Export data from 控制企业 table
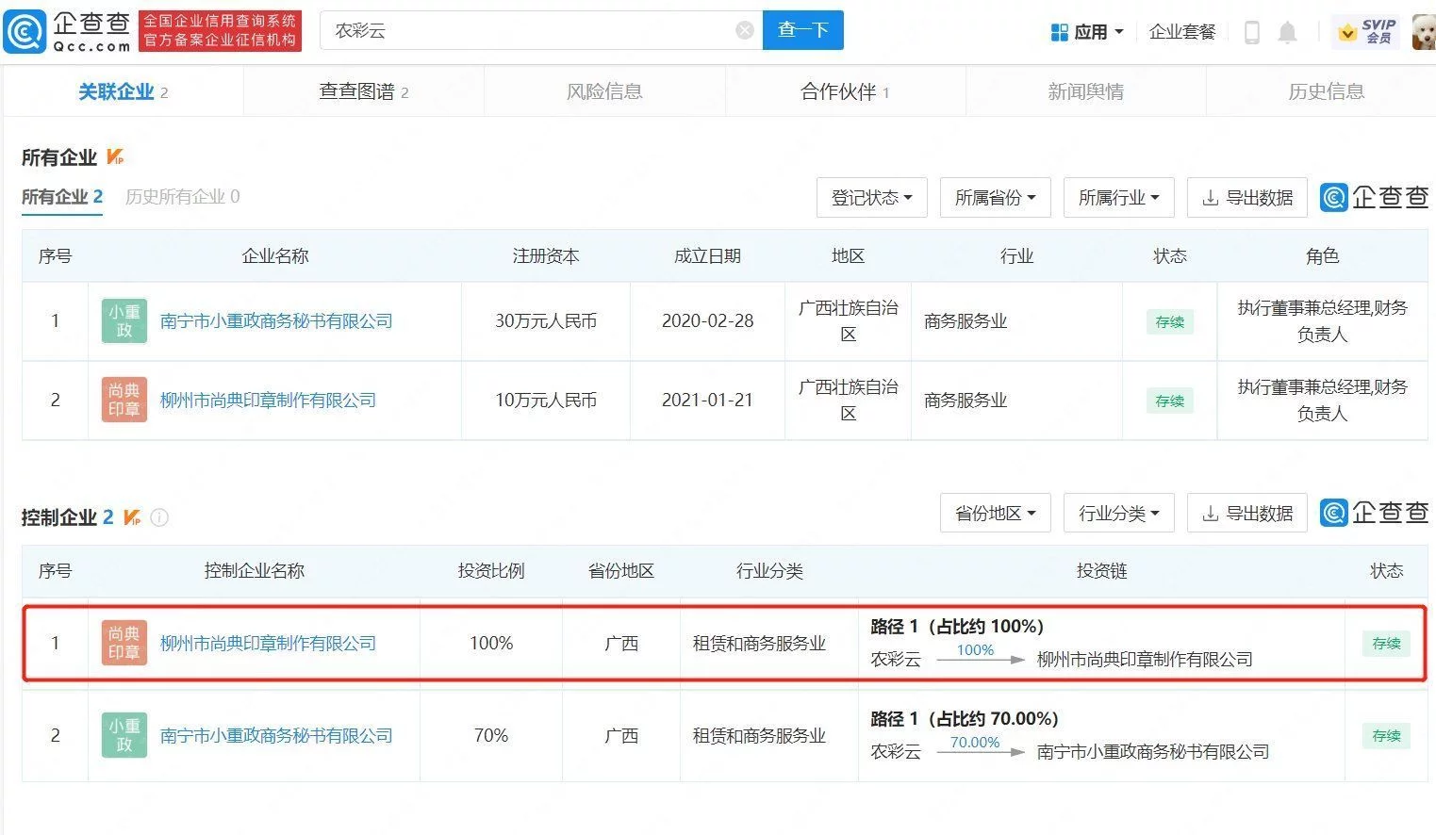Screen dimensions: 1436x835 pyautogui.click(x=1247, y=514)
